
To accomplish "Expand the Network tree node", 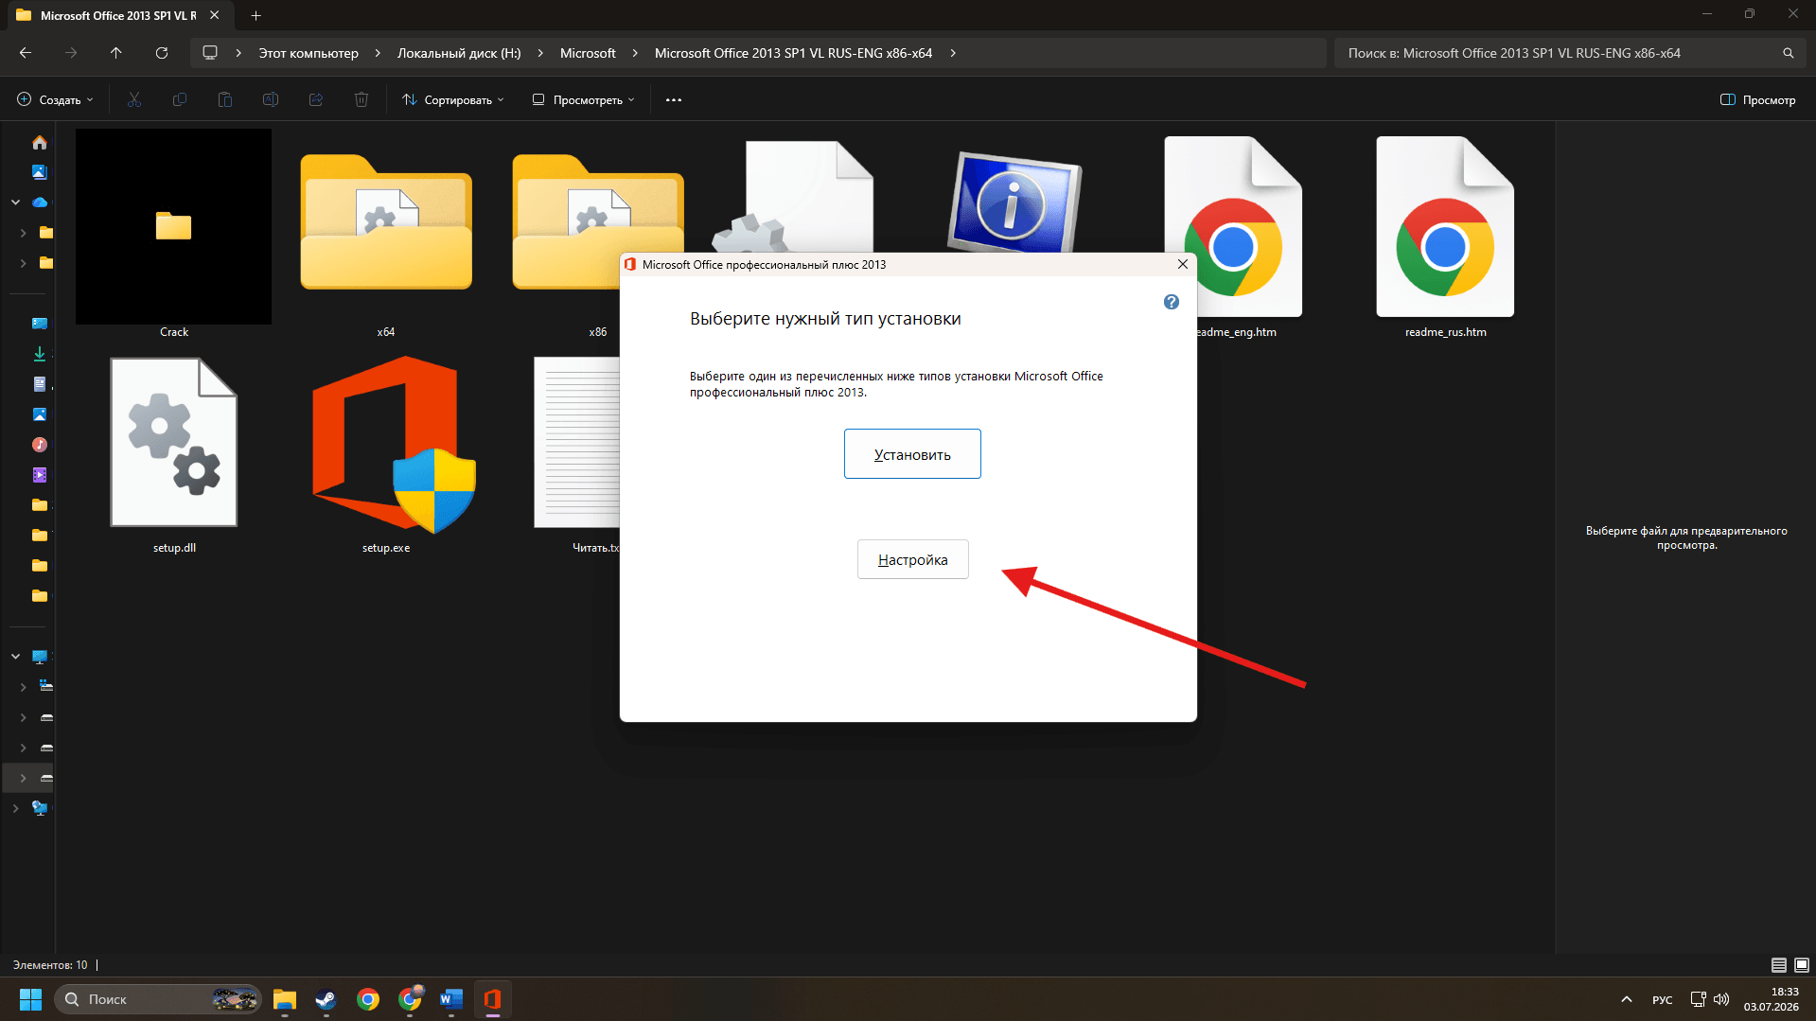I will pyautogui.click(x=15, y=808).
